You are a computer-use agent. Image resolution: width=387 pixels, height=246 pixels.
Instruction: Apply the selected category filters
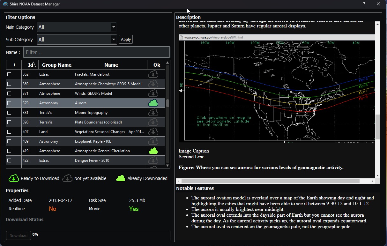(x=126, y=40)
